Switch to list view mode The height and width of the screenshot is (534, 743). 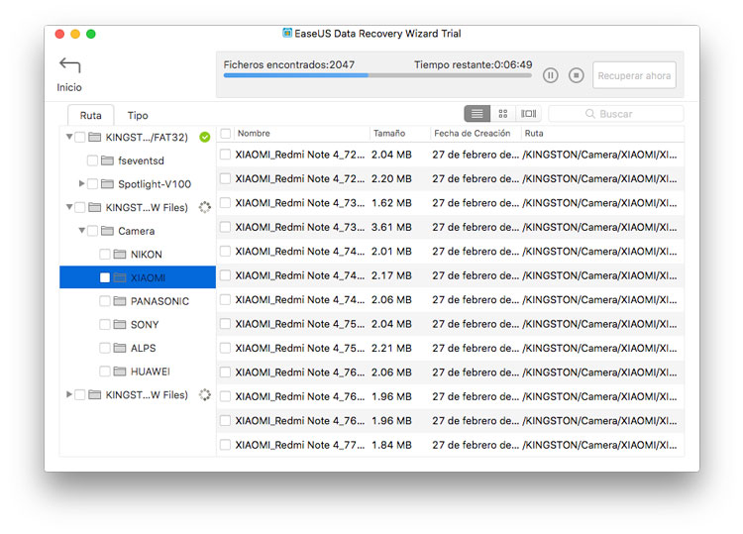[x=477, y=114]
